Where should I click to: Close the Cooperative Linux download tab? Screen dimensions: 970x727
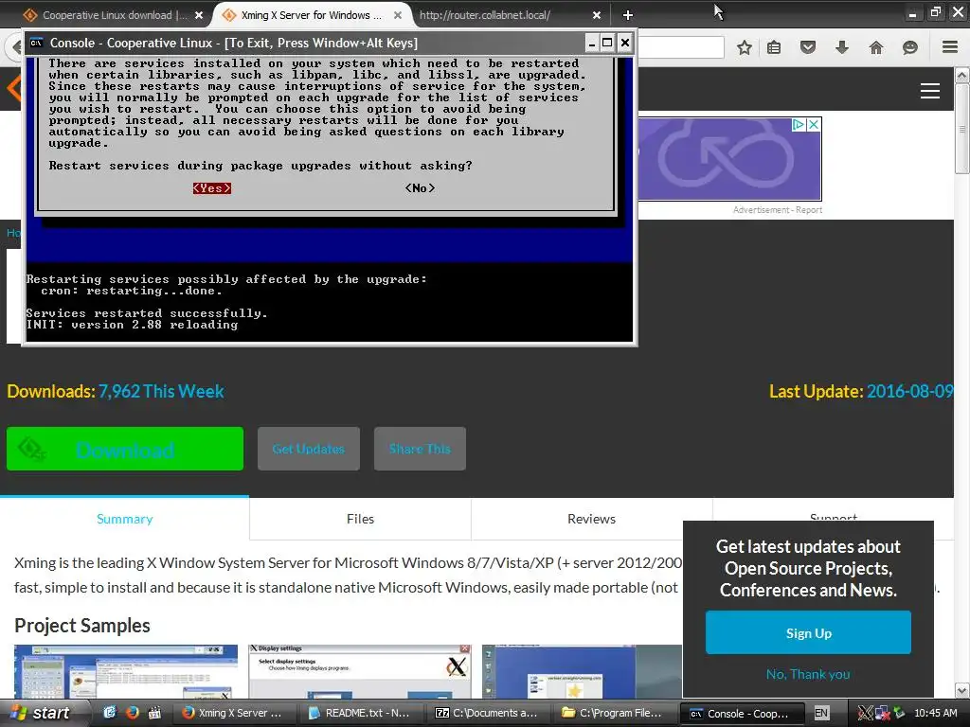(x=199, y=15)
